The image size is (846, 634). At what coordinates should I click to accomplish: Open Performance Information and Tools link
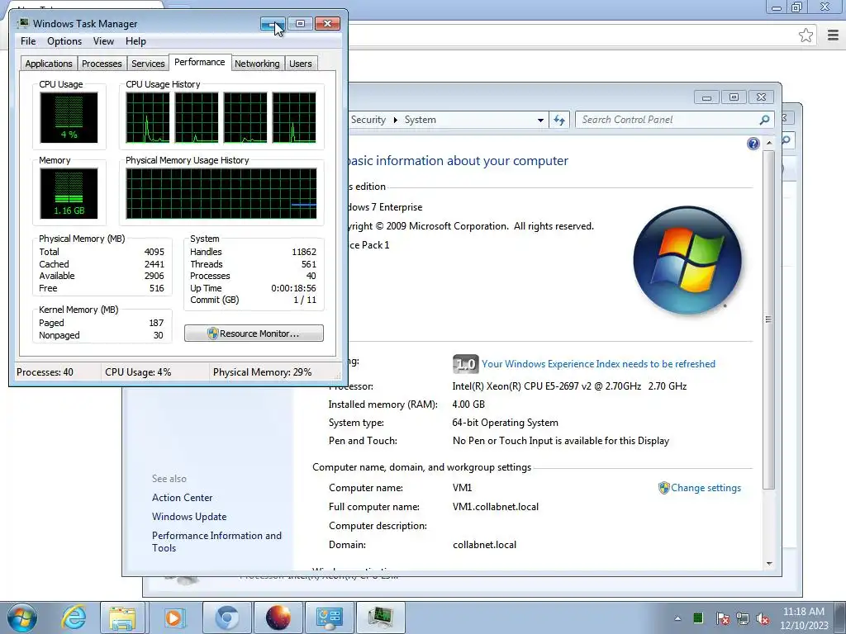pos(216,542)
